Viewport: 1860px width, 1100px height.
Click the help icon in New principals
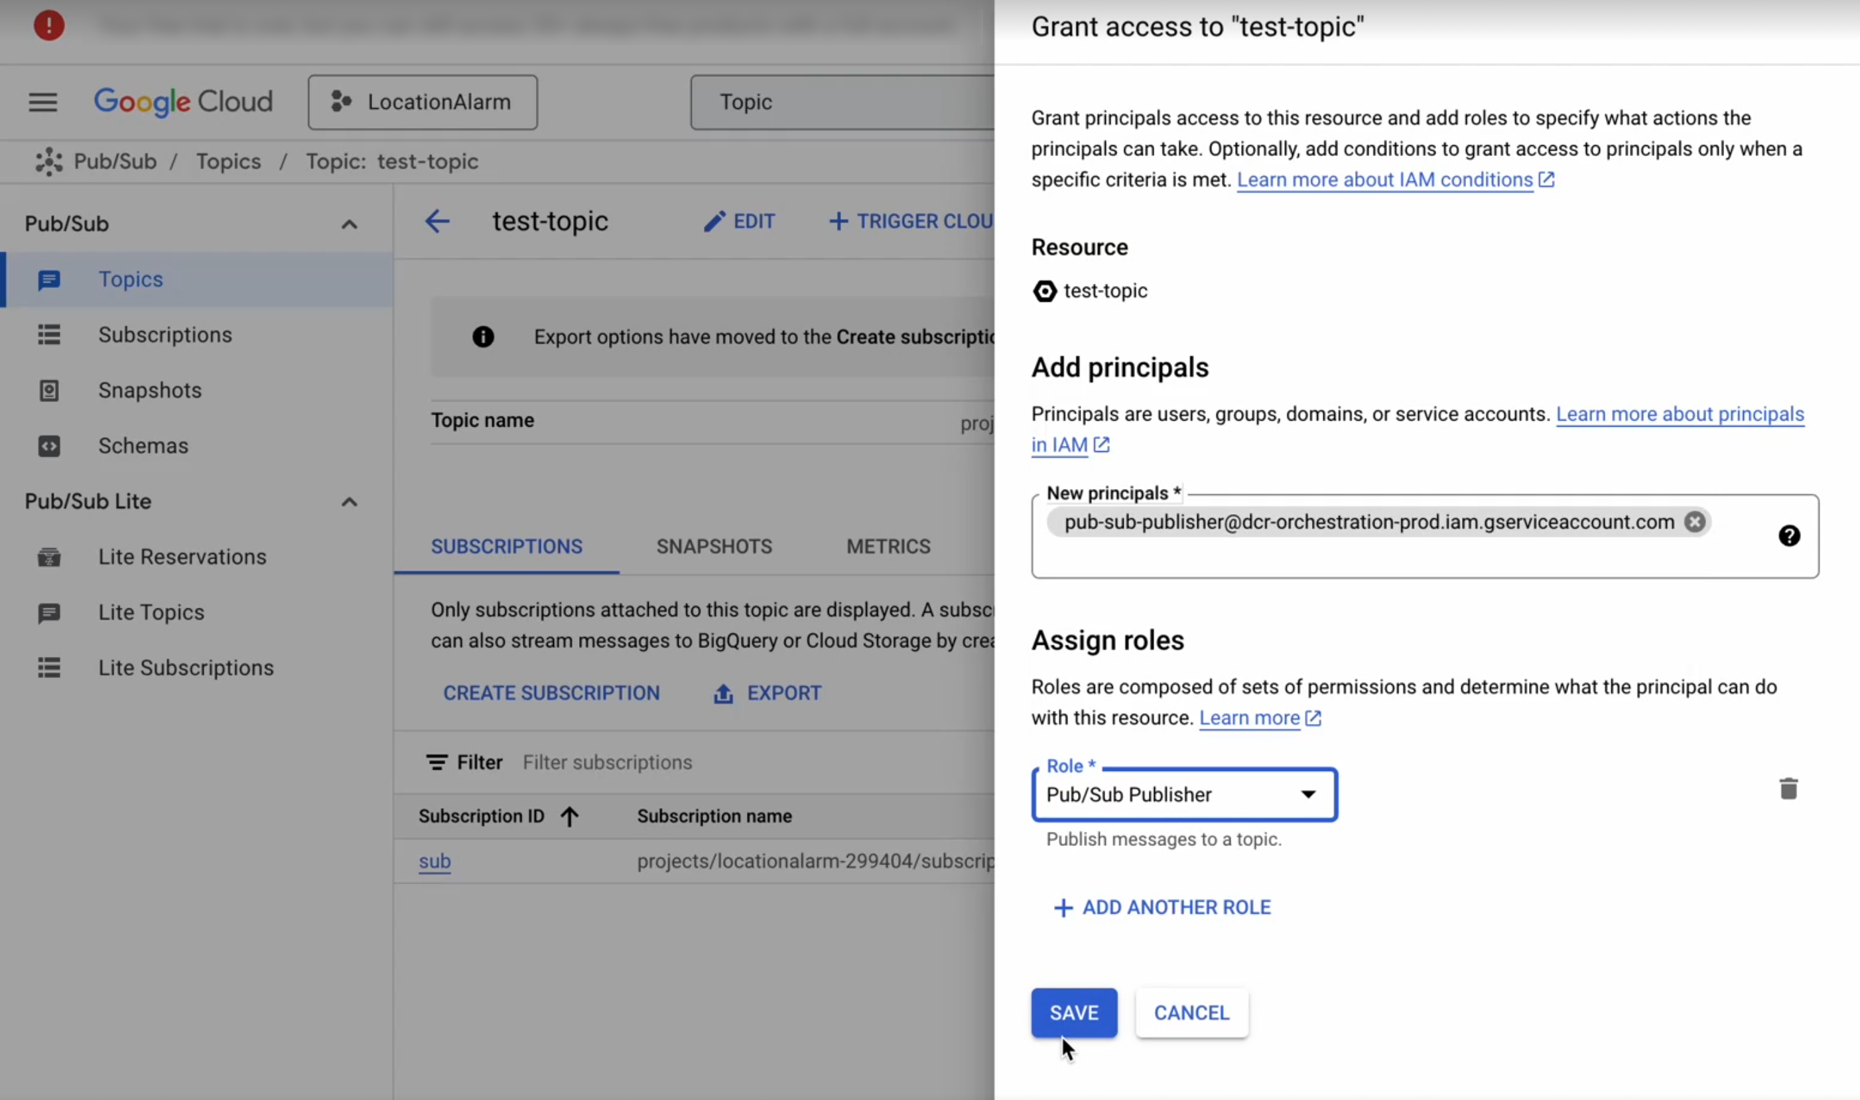click(1789, 536)
